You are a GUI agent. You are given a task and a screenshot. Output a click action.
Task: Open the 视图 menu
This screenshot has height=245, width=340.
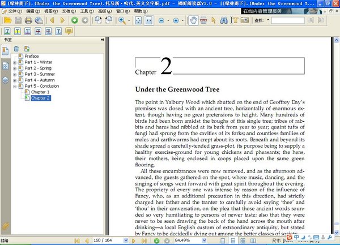coord(51,11)
